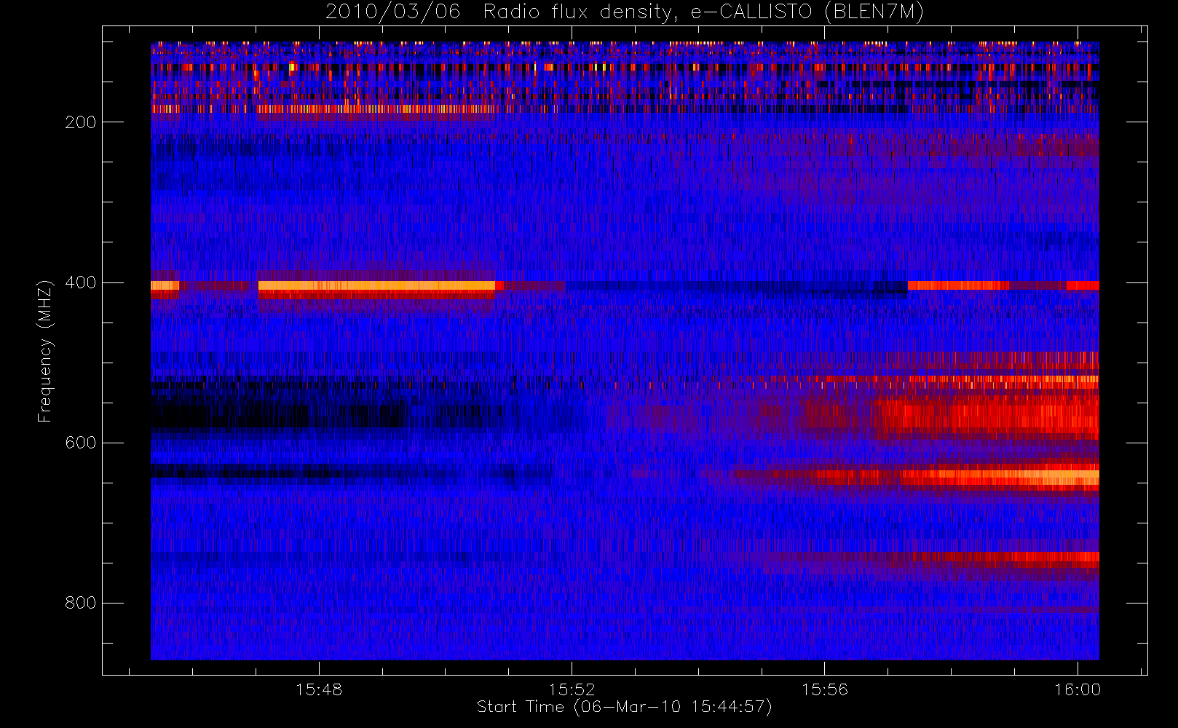1178x728 pixels.
Task: Click the 'Start Time (06-Mar-10 15:44:57)' label
Action: pyautogui.click(x=624, y=707)
